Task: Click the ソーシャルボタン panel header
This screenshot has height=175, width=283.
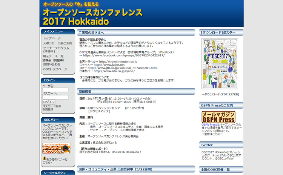Action: (58, 173)
